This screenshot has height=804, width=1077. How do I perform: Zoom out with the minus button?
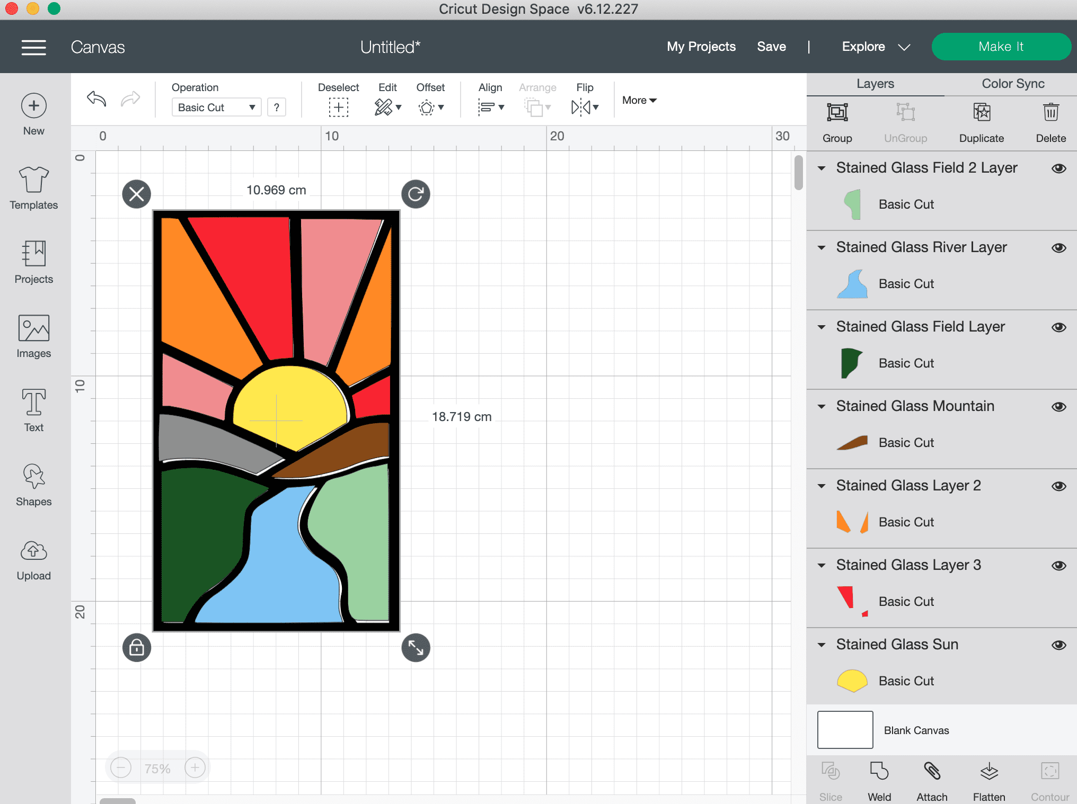click(121, 767)
